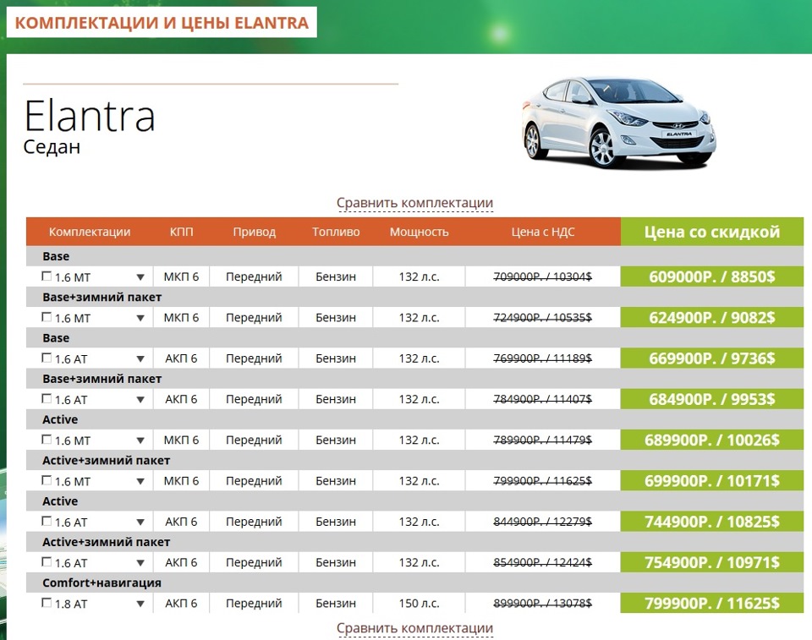Viewport: 812px width, 640px height.
Task: Select the 1.6 MT checkbox in the 699900Р. row
Action: [47, 480]
